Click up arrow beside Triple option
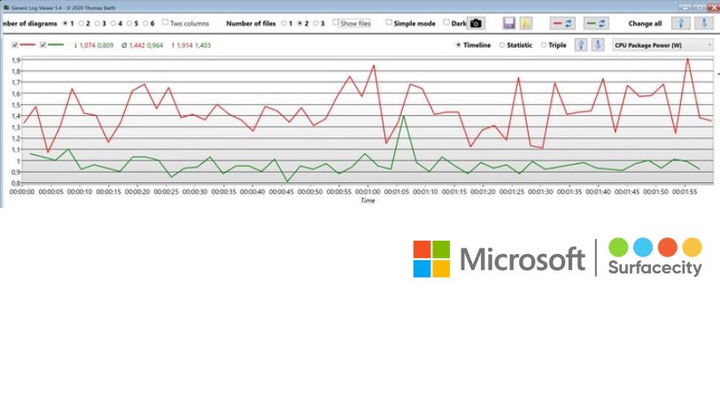 pos(581,44)
